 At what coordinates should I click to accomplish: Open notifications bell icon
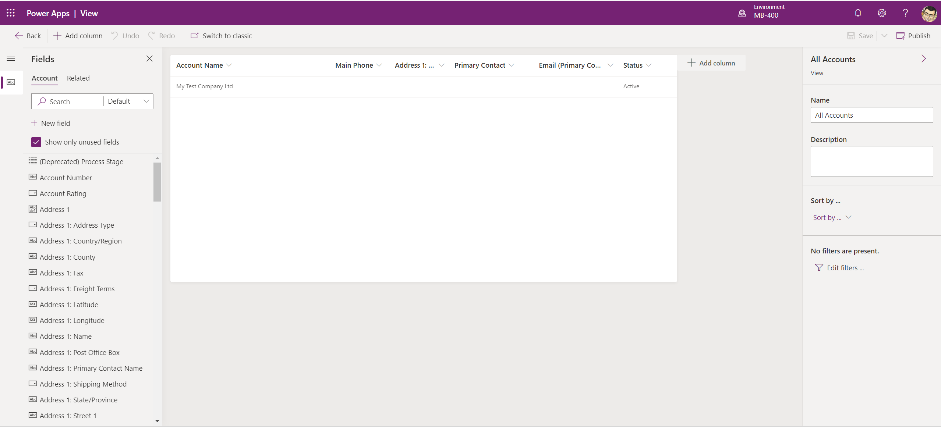click(x=858, y=13)
